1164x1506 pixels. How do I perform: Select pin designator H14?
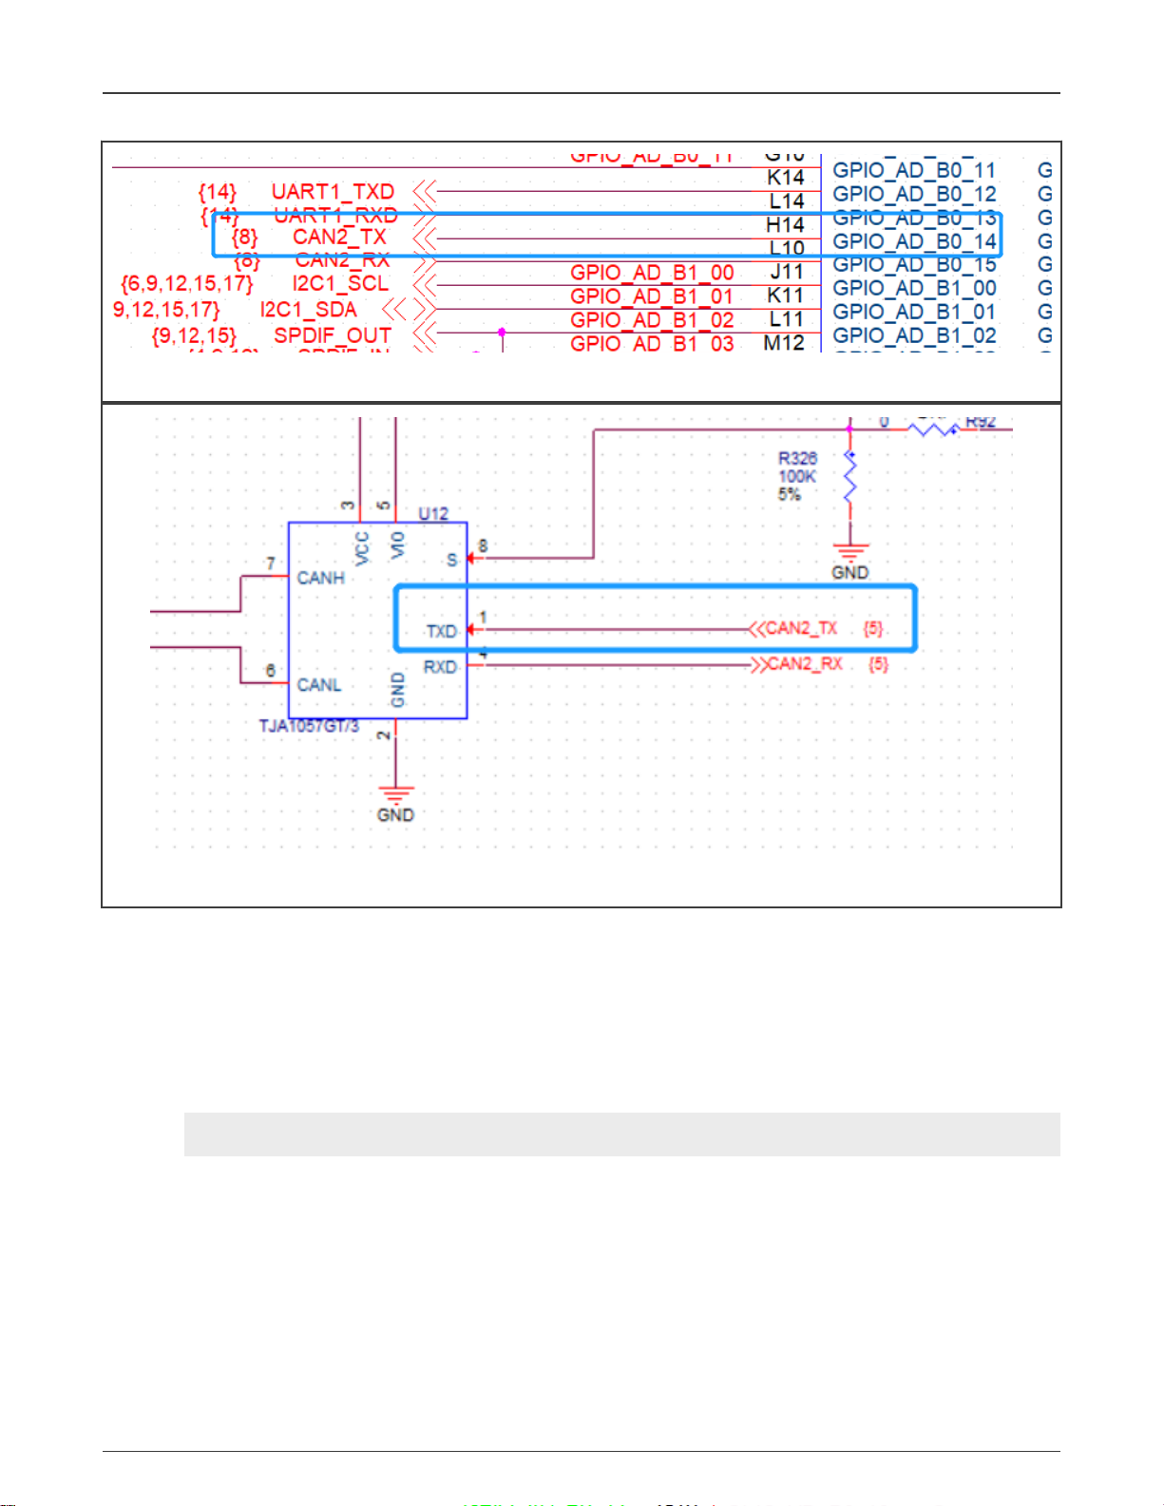click(785, 225)
